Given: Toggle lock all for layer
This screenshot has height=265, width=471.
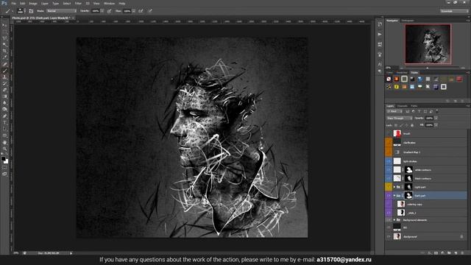Looking at the screenshot, I should 412,125.
